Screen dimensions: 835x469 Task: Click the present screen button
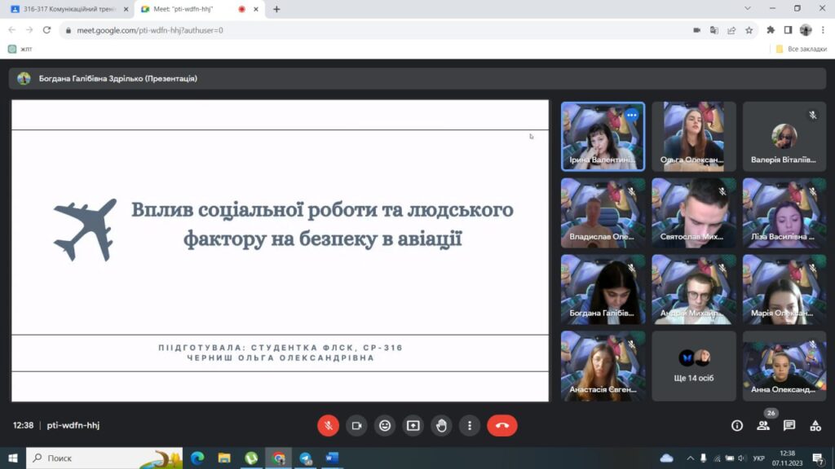pyautogui.click(x=413, y=425)
